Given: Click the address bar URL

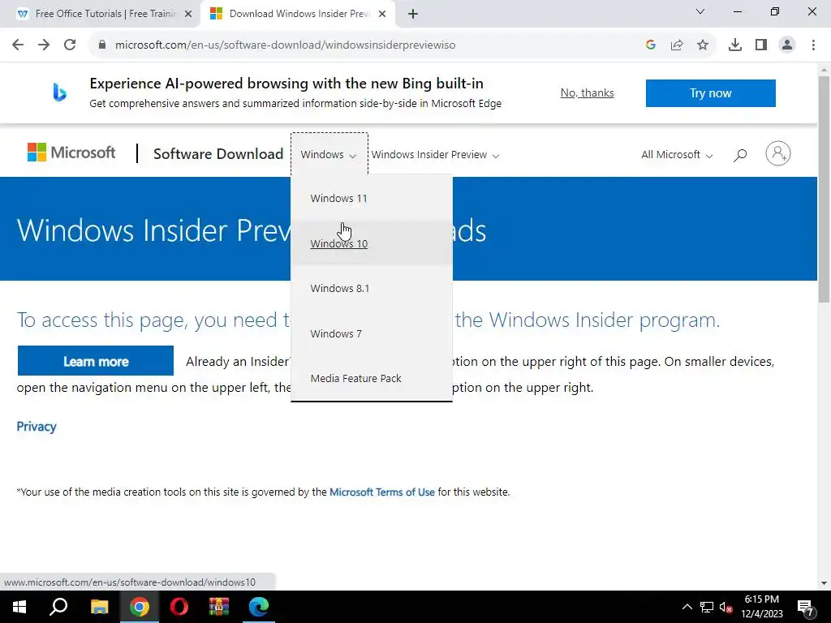Looking at the screenshot, I should [285, 45].
